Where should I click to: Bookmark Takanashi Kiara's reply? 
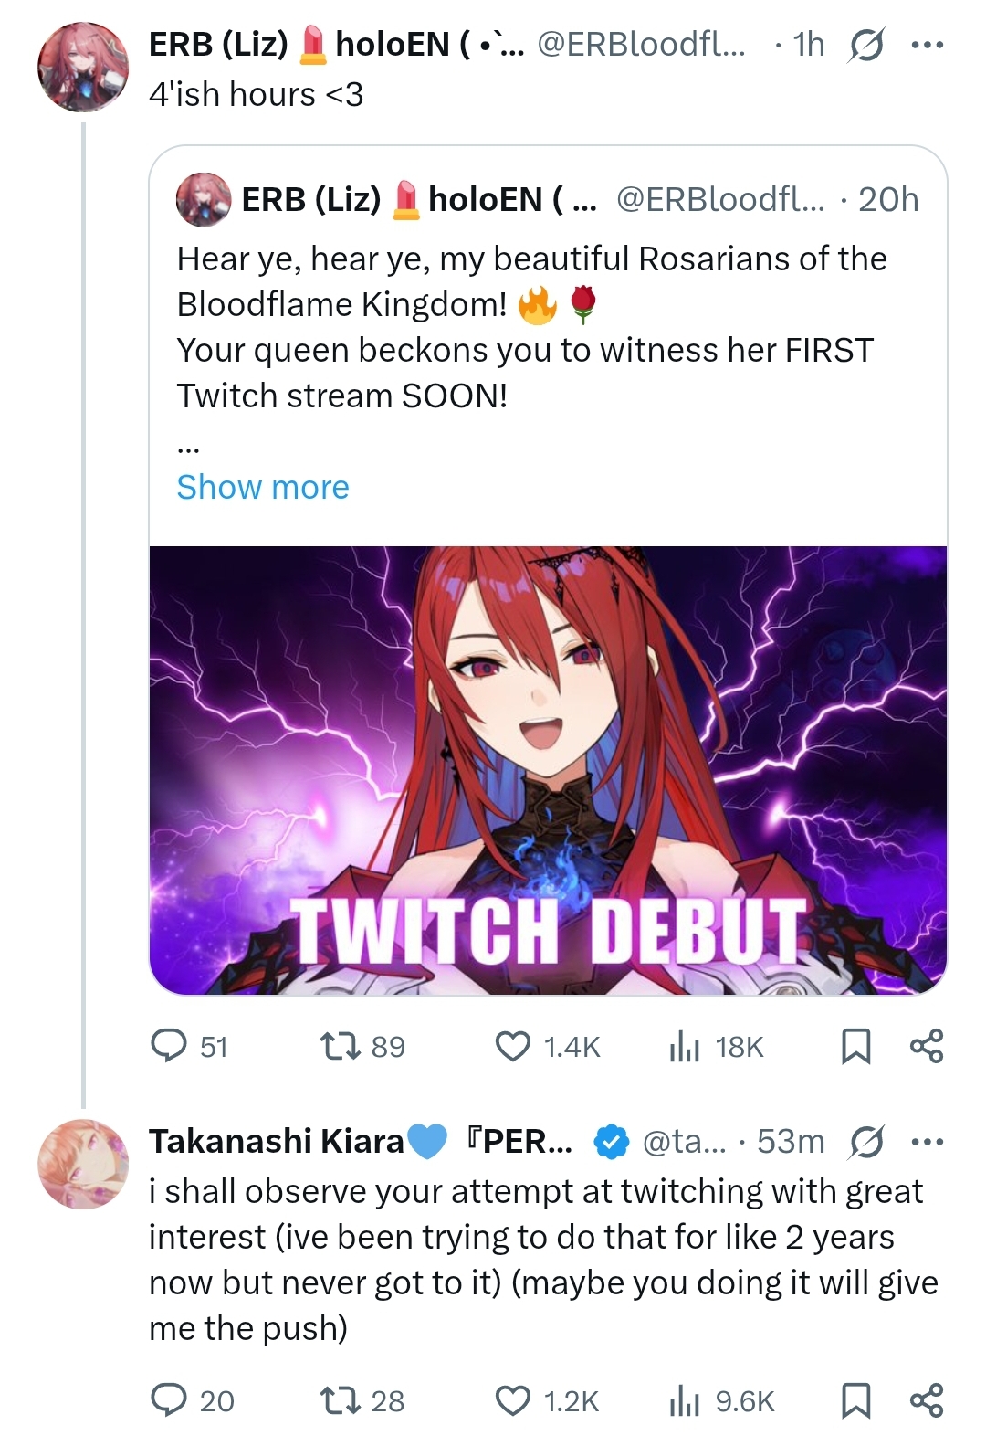click(x=855, y=1400)
